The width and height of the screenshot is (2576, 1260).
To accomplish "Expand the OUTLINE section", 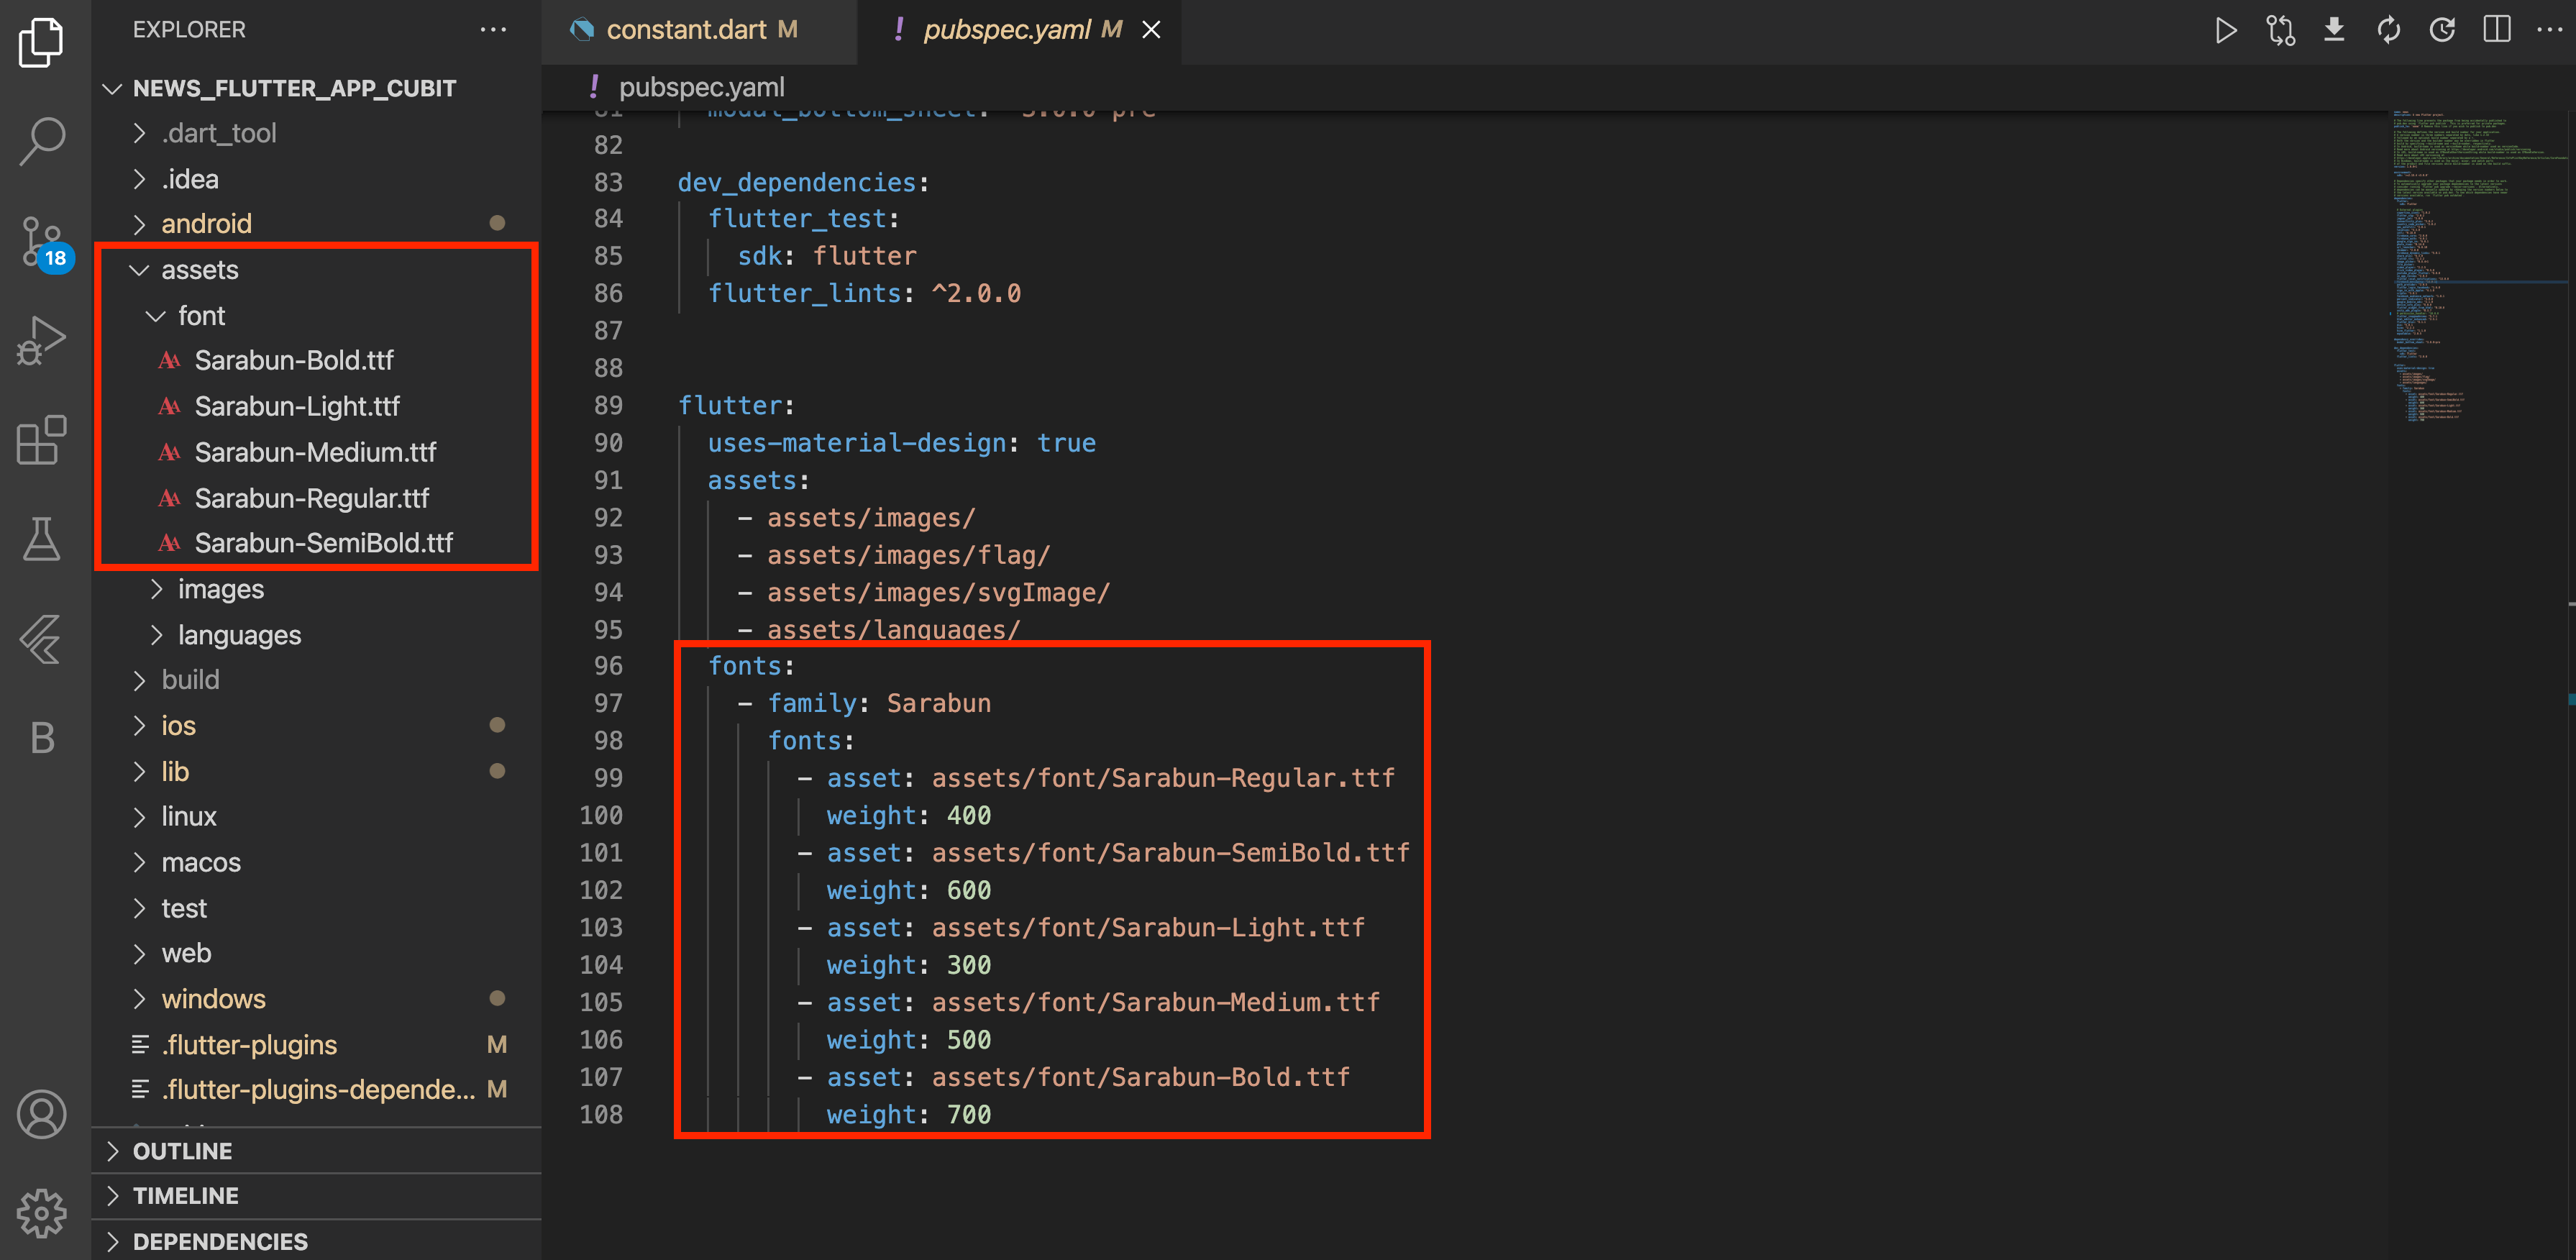I will pos(183,1151).
